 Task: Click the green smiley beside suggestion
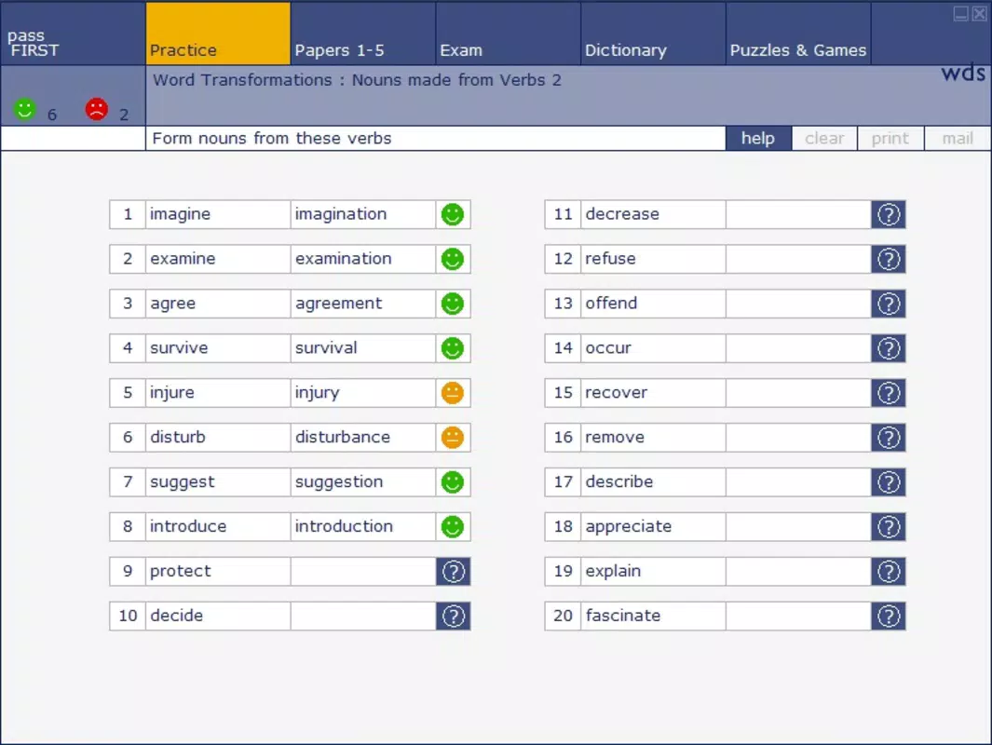(453, 481)
